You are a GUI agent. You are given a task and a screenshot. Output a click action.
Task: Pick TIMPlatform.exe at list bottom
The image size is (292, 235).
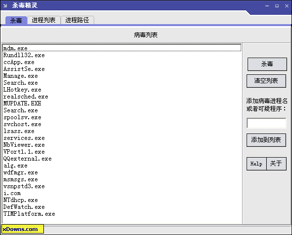coord(122,214)
